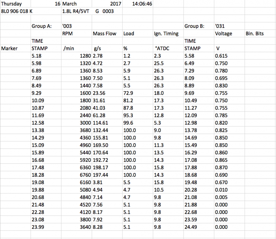Viewport: 276px width, 239px height.
Task: Select the load value 99.6
Action: click(128, 123)
